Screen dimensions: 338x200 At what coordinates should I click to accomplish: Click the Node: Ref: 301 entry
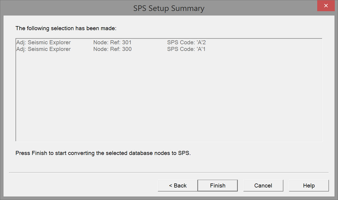[112, 42]
